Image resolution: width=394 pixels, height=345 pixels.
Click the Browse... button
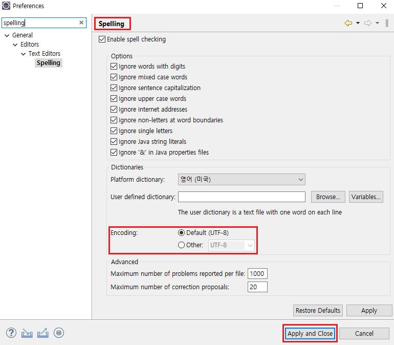point(328,197)
